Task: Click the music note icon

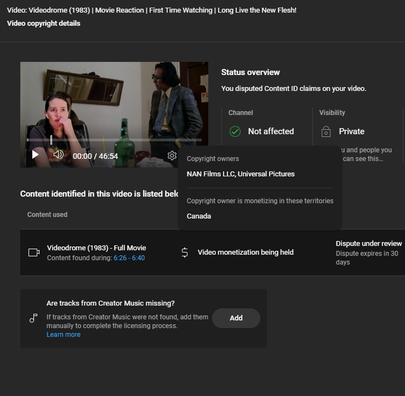Action: [x=33, y=318]
